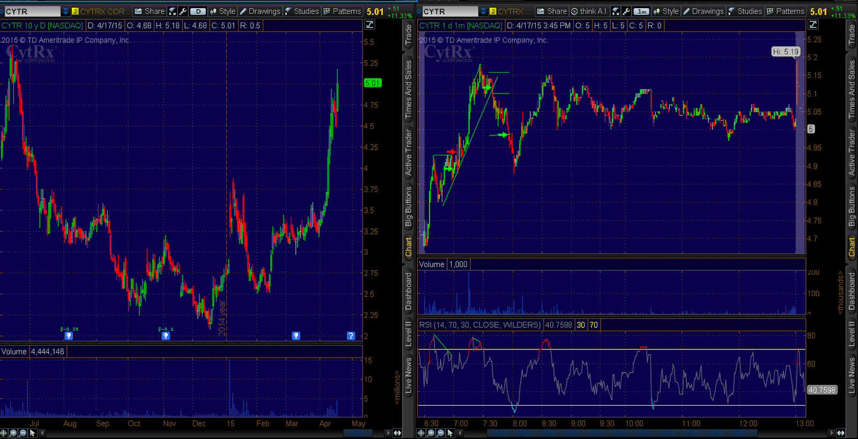Open Live News side tab of left chart
The image size is (858, 439).
pos(409,375)
